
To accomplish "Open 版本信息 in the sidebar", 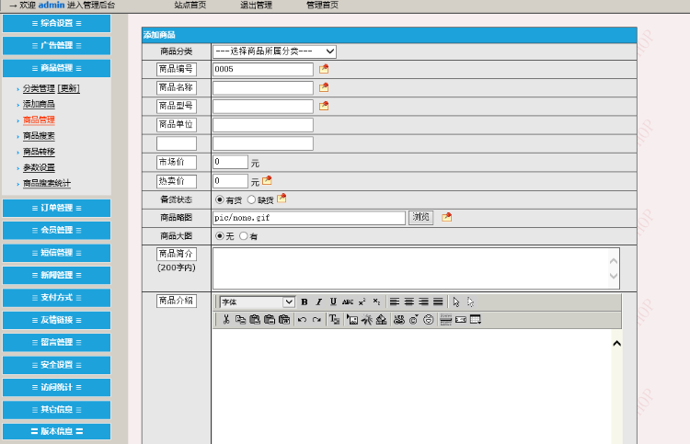I will point(56,431).
